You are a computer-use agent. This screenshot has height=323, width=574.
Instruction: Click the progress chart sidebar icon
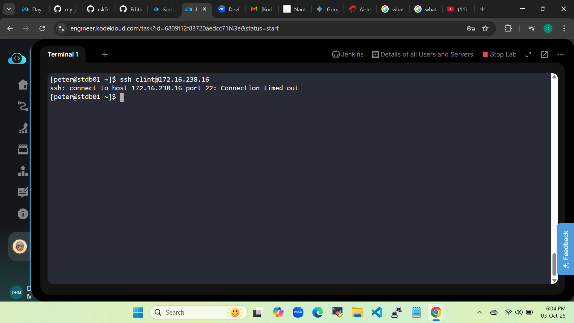pos(23,128)
